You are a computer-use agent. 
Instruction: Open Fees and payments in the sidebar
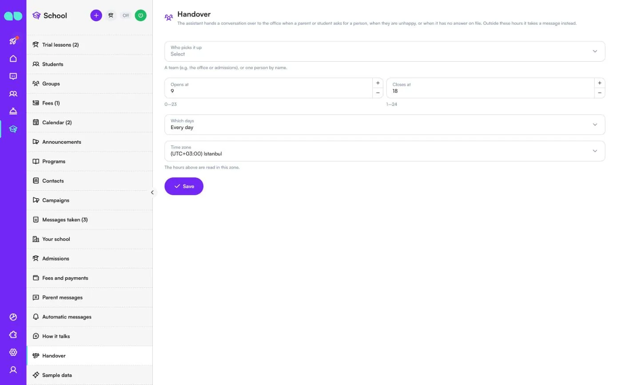pos(90,278)
